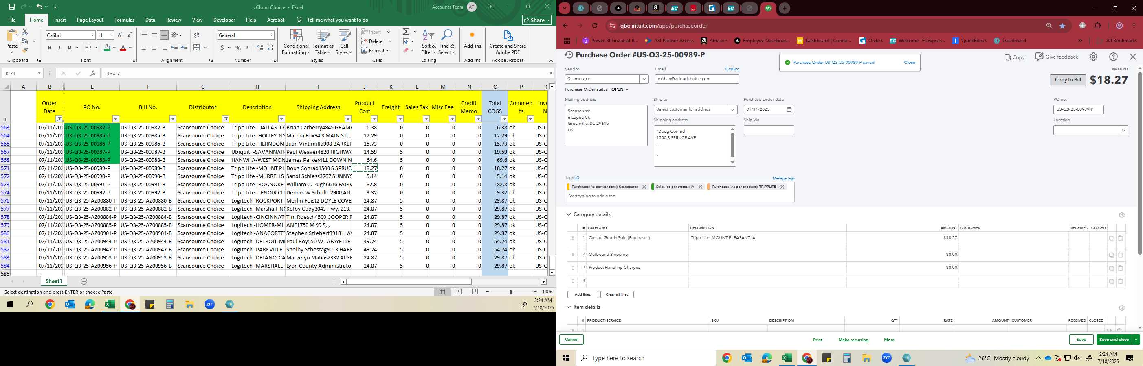Screen dimensions: 1143x366
Task: Click the Copy to Bill button
Action: (1068, 80)
